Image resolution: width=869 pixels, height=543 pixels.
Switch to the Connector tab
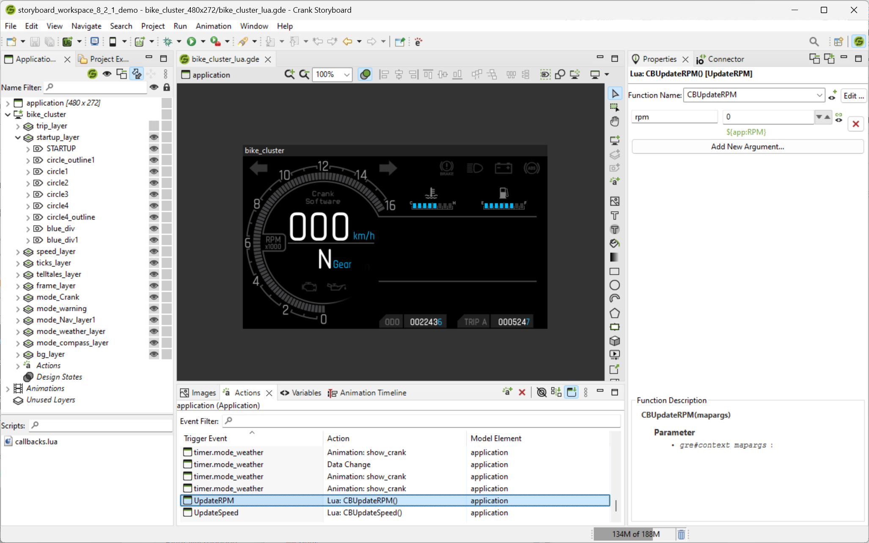click(x=720, y=59)
